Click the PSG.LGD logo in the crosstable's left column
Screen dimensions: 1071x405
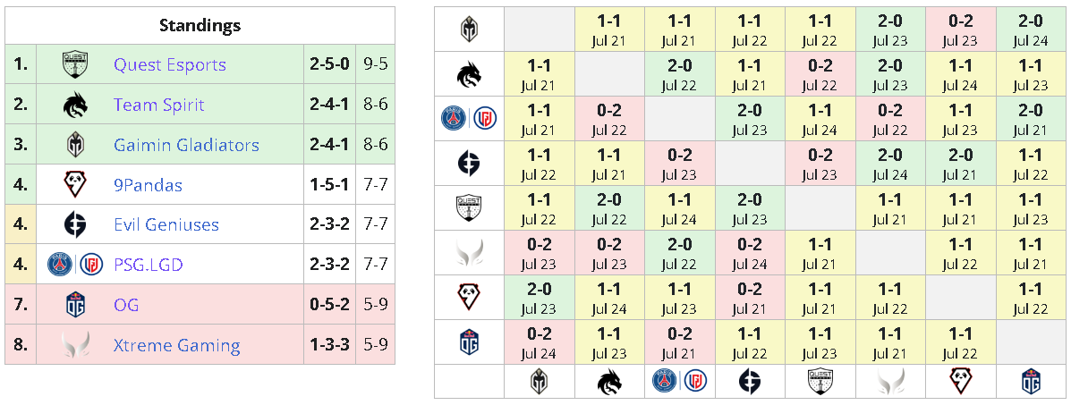coord(469,118)
